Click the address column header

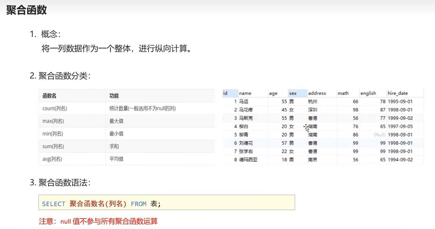click(317, 93)
